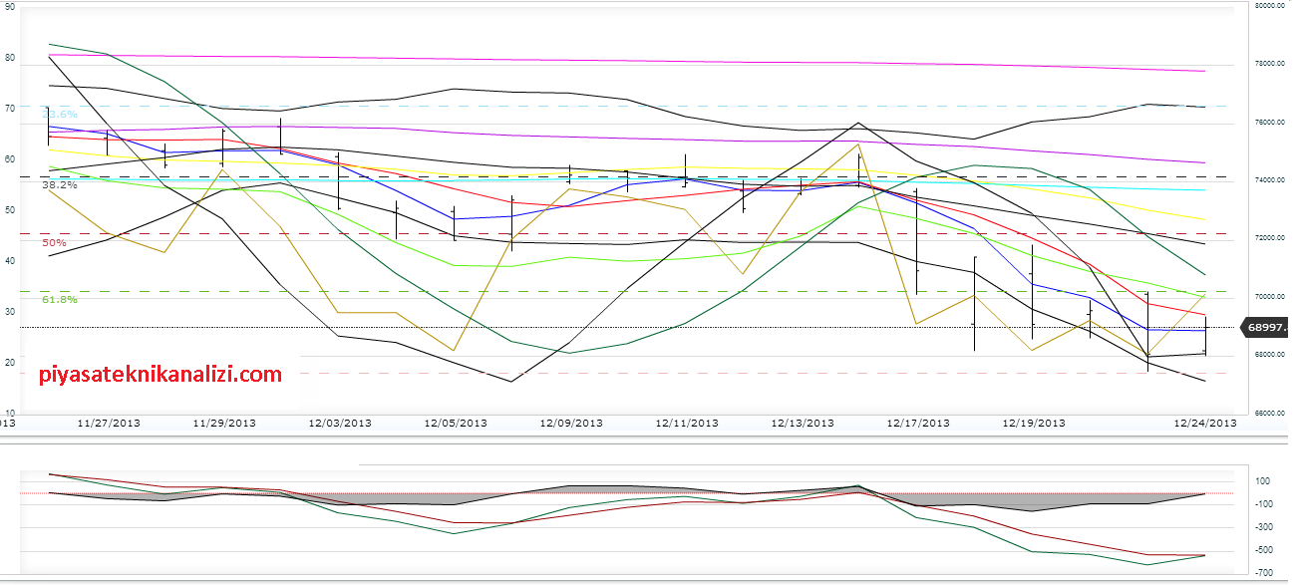Pick the 12/05/2013 date marker
Image resolution: width=1295 pixels, height=585 pixels.
coord(456,423)
